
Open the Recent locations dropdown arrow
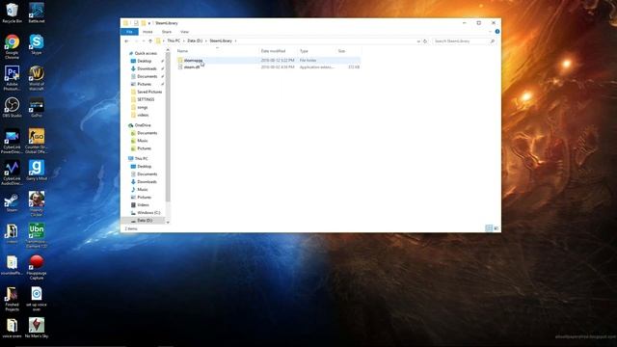(144, 40)
